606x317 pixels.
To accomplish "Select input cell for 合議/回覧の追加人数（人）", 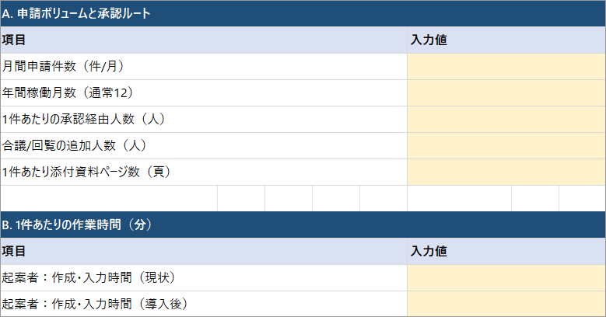I will coord(506,146).
